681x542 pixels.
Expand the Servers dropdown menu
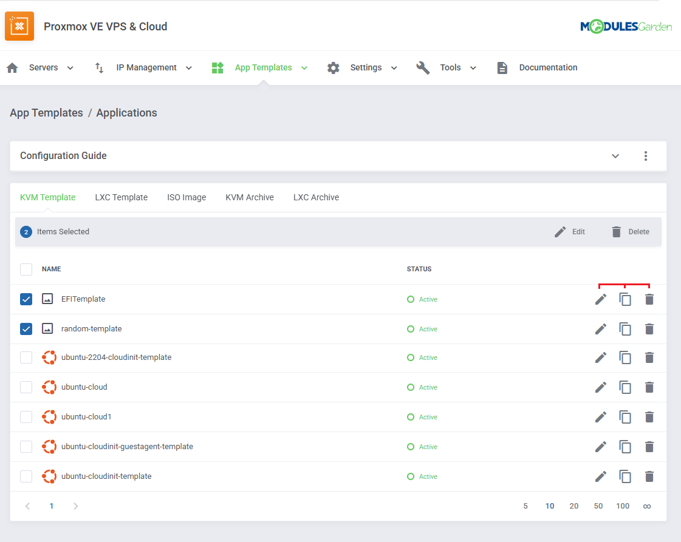click(70, 68)
